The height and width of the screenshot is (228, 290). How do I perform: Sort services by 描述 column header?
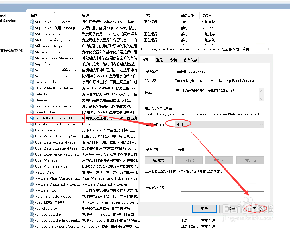point(111,15)
